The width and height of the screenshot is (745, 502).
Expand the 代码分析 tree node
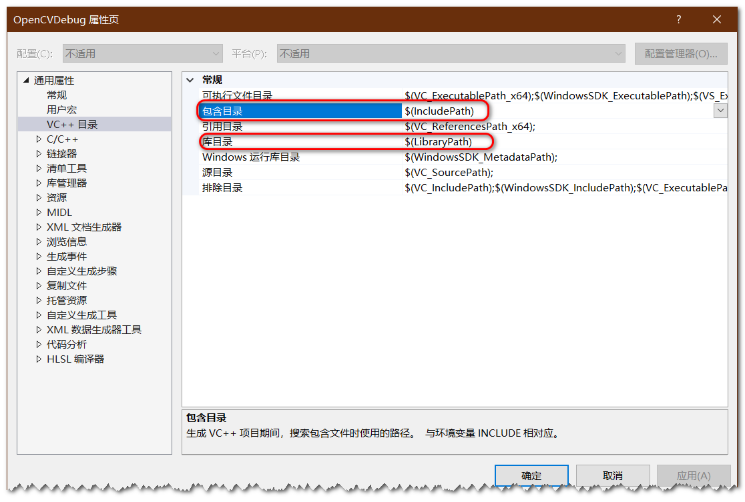pos(39,345)
